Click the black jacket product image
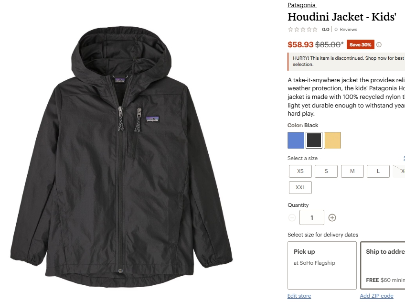Image resolution: width=405 pixels, height=302 pixels. [x=121, y=156]
